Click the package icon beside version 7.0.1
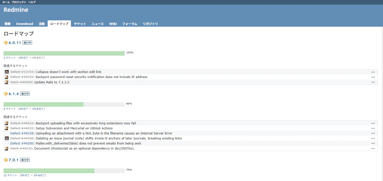The image size is (383, 181). 6,160
